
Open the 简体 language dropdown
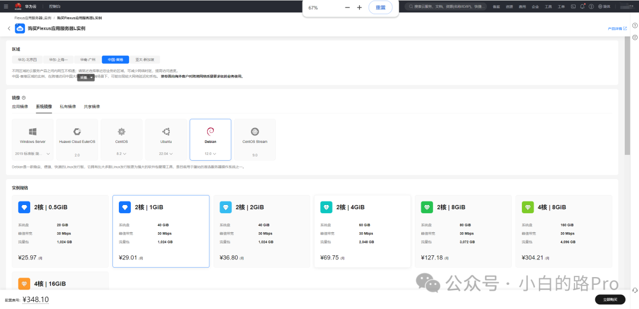604,6
